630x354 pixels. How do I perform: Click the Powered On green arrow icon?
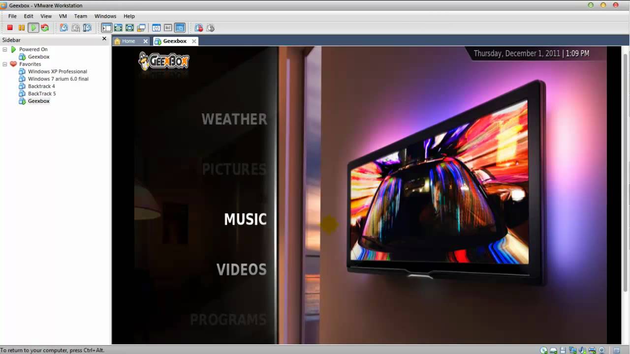point(13,49)
